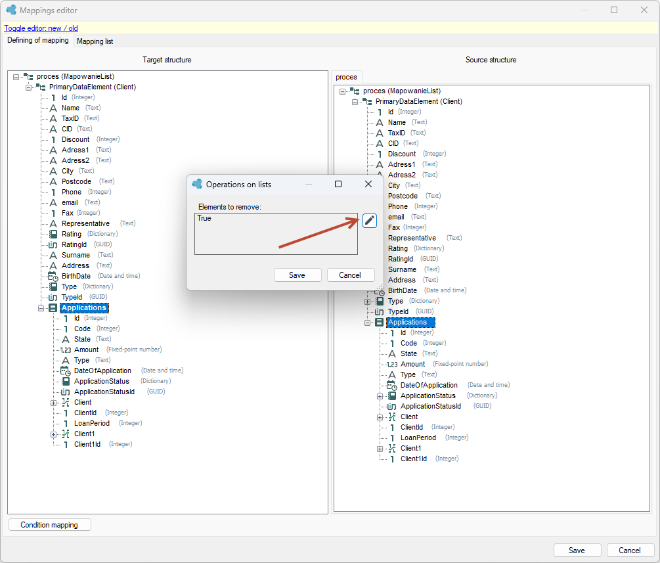Cancel the Operations on lists dialog
Image resolution: width=660 pixels, height=563 pixels.
[x=350, y=275]
